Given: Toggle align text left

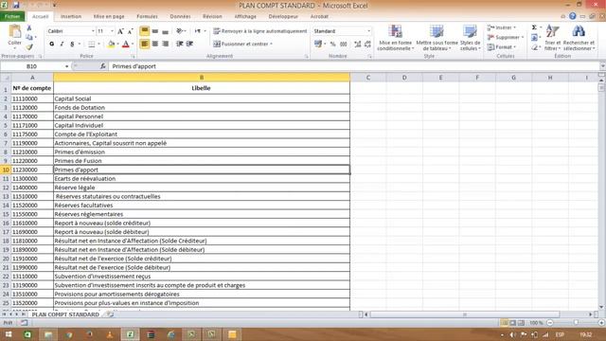Looking at the screenshot, I should (145, 44).
